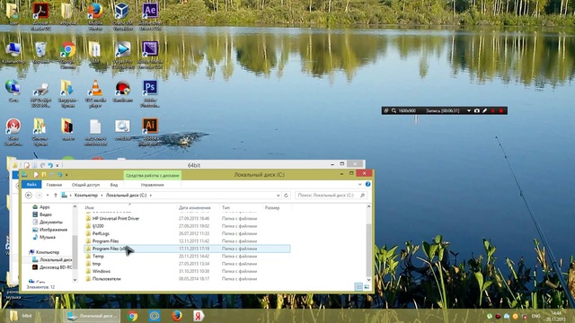
Task: Click Компьютер in the address bar breadcrumb
Action: (86, 196)
